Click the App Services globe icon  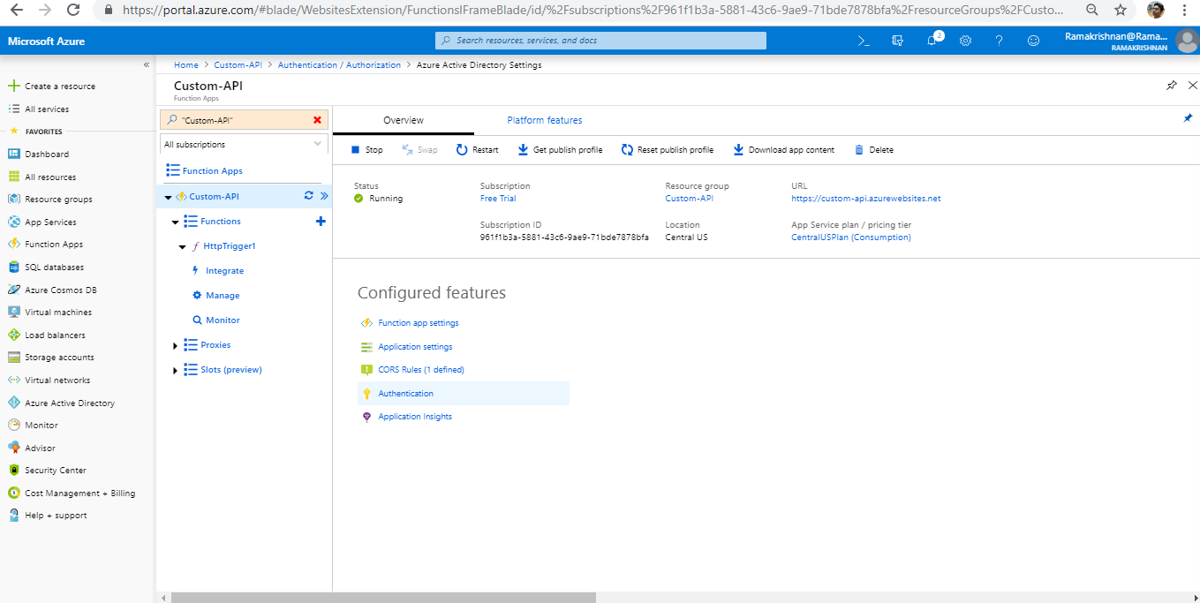coord(14,222)
